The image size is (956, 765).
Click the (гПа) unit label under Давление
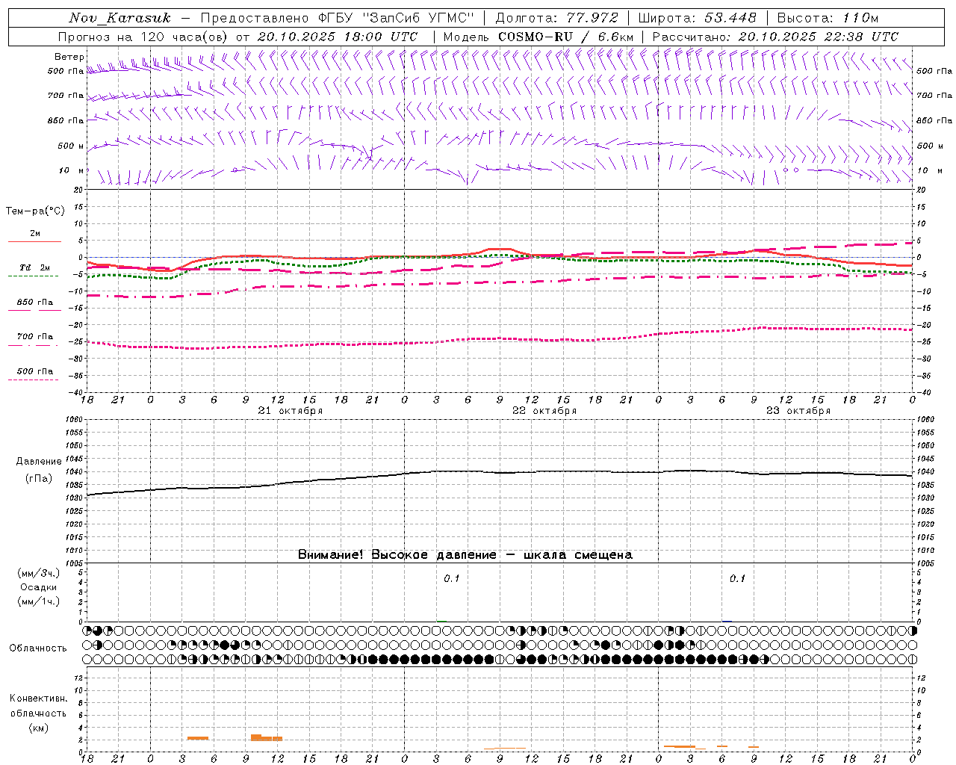point(39,479)
